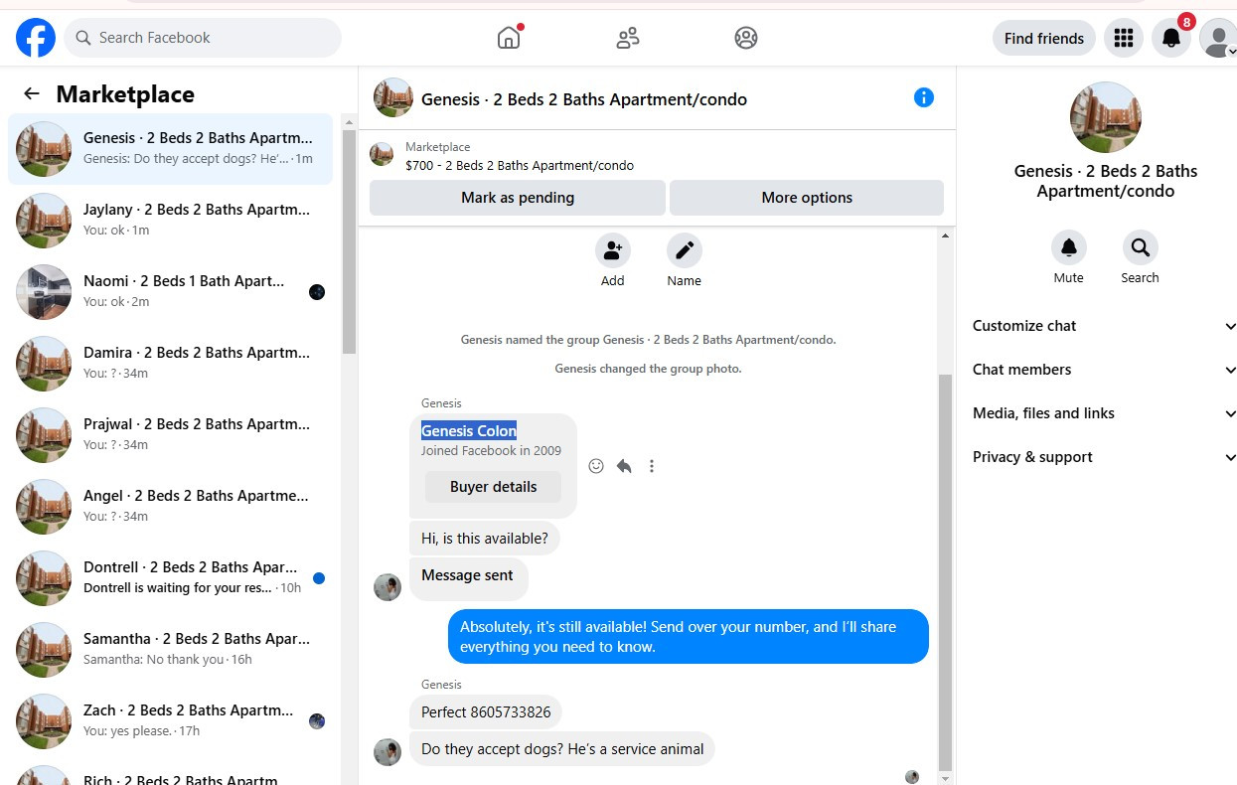The width and height of the screenshot is (1237, 785).
Task: Click Mark as pending button
Action: point(518,198)
